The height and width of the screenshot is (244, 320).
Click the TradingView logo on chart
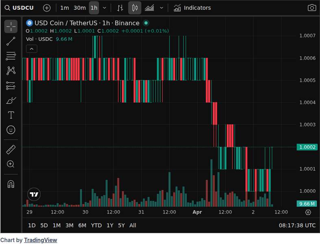point(34,194)
